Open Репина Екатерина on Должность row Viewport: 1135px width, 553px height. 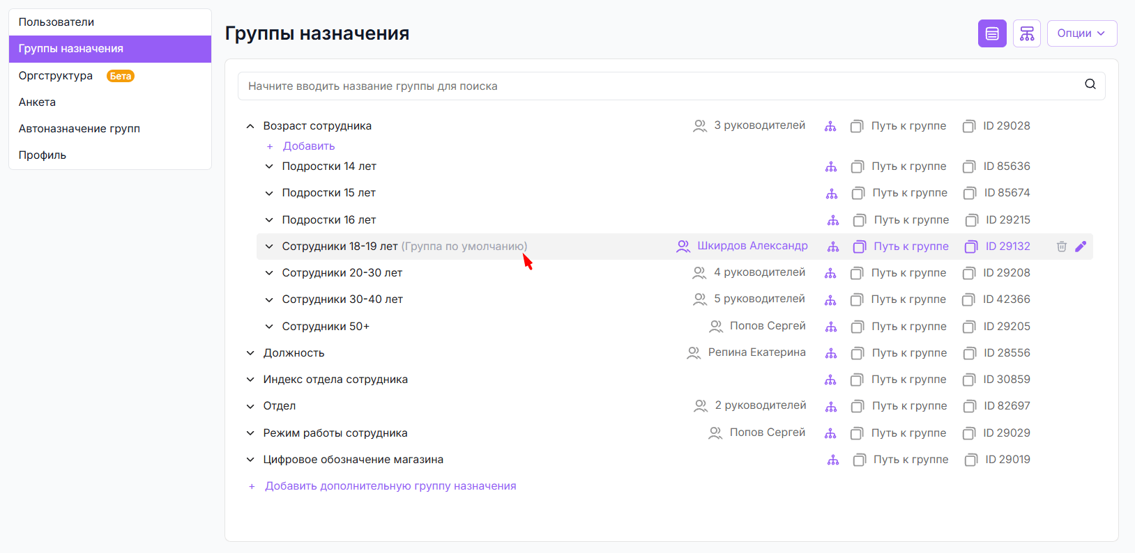click(x=747, y=353)
